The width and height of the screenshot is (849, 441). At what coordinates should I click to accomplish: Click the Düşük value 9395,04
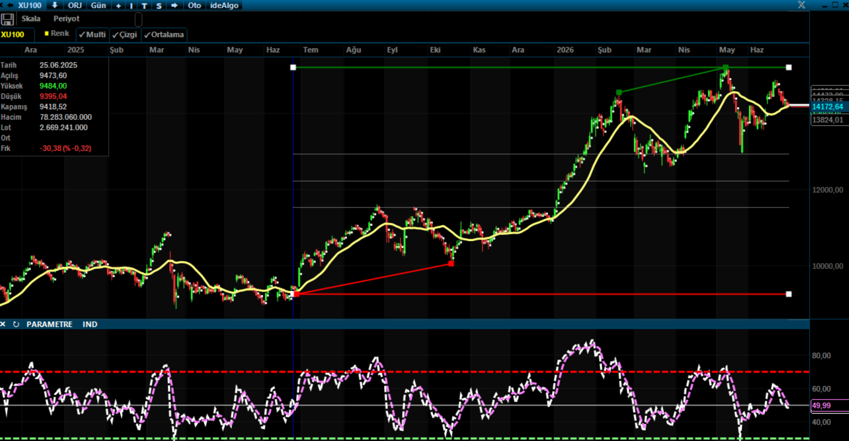[x=53, y=96]
